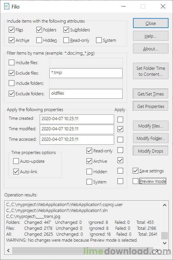Click the Get Properties button

tap(150, 107)
